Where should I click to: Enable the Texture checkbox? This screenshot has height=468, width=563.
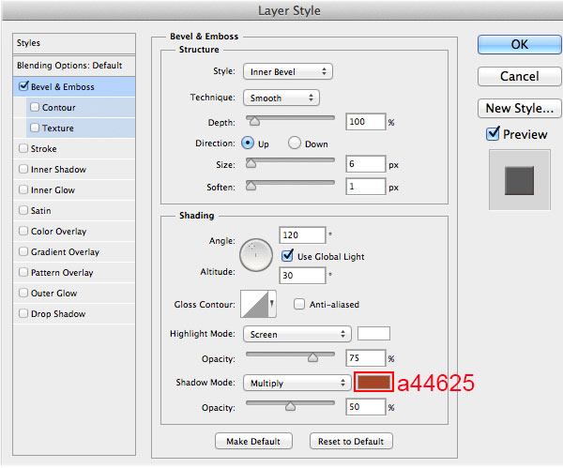(35, 128)
